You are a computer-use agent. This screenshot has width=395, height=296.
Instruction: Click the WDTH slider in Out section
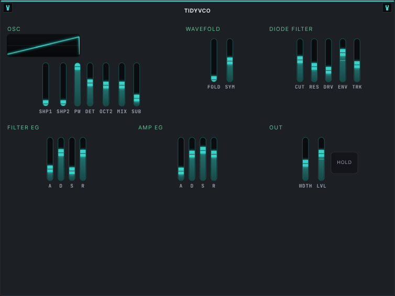point(305,159)
